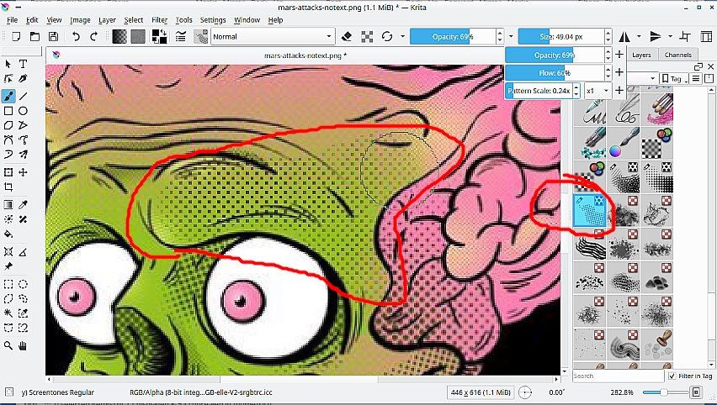The image size is (717, 405).
Task: Open the Tag button dropdown
Action: click(x=674, y=78)
